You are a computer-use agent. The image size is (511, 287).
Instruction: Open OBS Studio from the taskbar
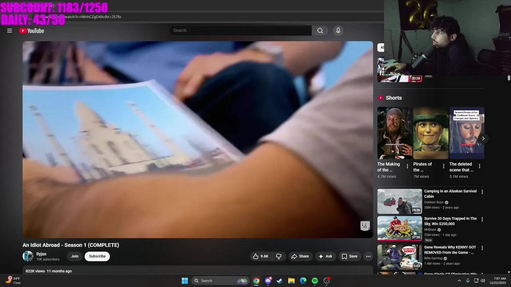pyautogui.click(x=327, y=281)
